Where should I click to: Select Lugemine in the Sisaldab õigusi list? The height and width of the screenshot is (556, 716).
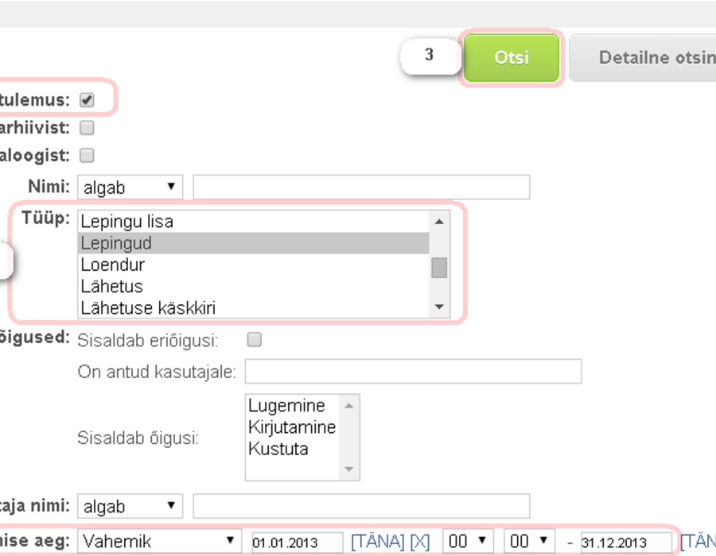(x=292, y=406)
